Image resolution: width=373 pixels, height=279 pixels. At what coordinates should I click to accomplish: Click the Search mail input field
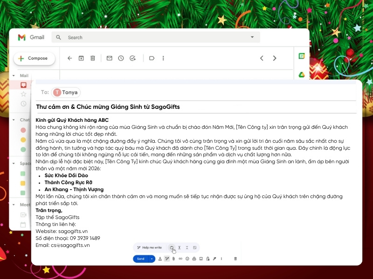point(140,37)
